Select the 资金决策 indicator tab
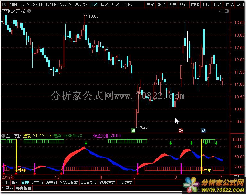The width and height of the screenshot is (247, 195). pyautogui.click(x=125, y=183)
